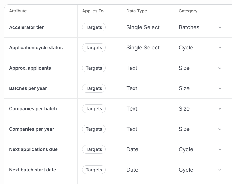Viewport: 232px width, 184px height.
Task: Select the Targets tag for Application cycle status
Action: pos(94,47)
